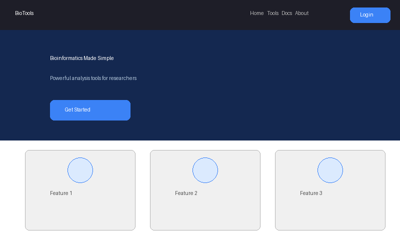
Task: Click empty area below Feature 1 label
Action: click(x=80, y=214)
